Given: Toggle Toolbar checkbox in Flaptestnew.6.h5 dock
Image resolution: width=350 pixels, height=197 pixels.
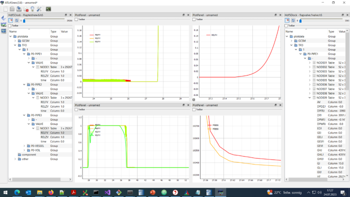Looking at the screenshot, I should [x=10, y=25].
